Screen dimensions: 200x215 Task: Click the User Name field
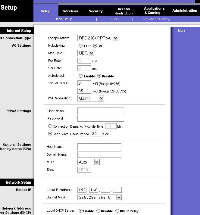tap(101, 111)
